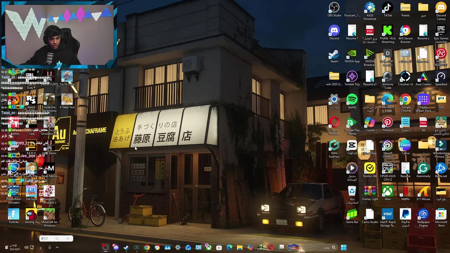Open the Pinterest desktop shortcut
Screen dimensions: 450x253
[387, 125]
